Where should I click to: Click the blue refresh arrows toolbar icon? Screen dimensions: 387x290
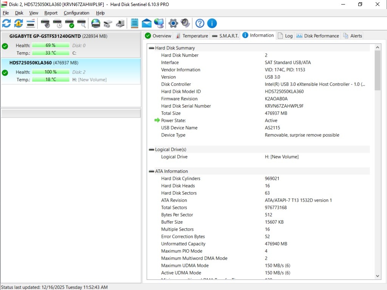coord(6,23)
